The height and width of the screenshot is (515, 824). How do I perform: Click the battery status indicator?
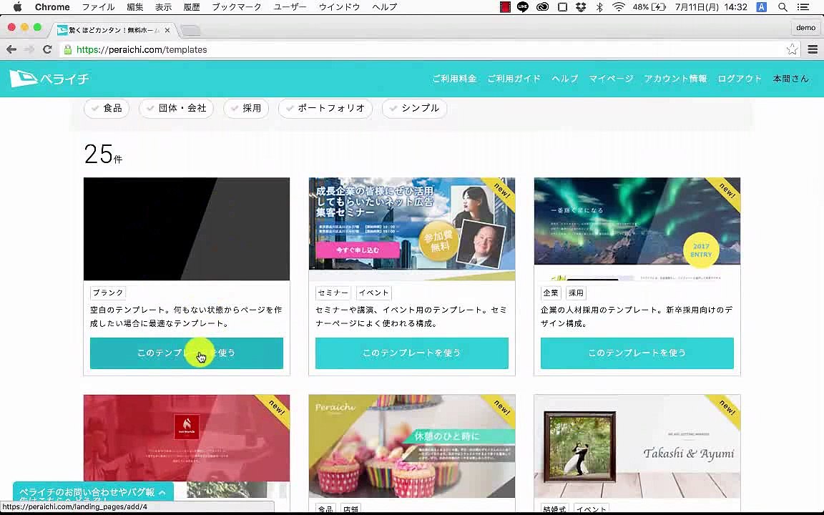[x=649, y=7]
